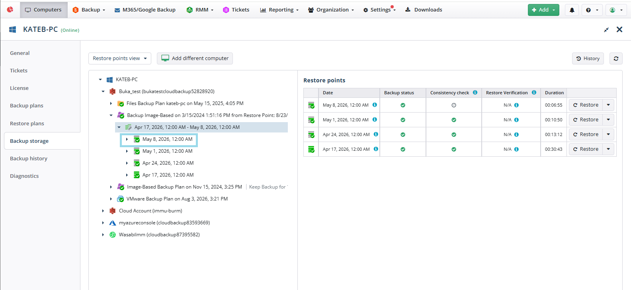Click the notifications bell icon
Screen dimensions: 631x290
[x=572, y=10]
